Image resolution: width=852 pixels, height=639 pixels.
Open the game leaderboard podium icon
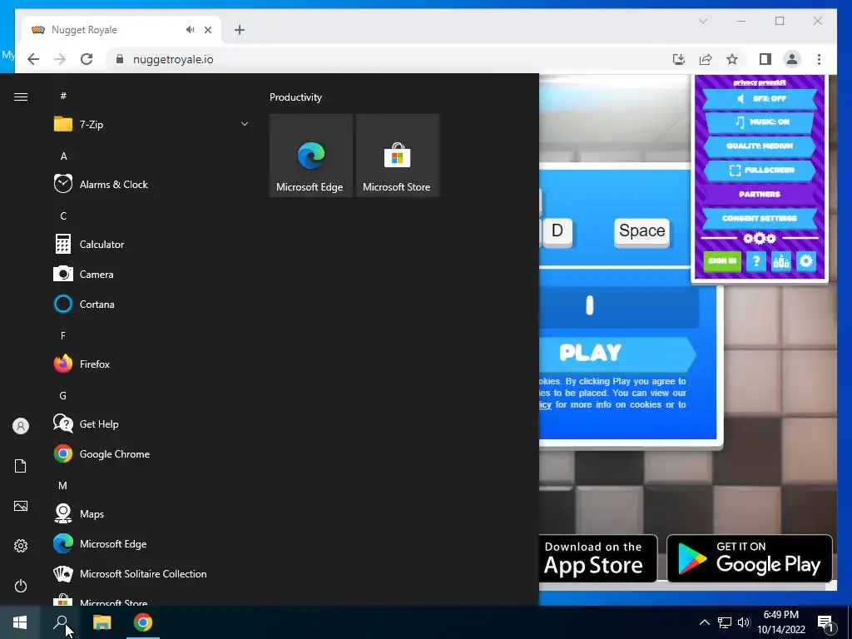click(781, 261)
